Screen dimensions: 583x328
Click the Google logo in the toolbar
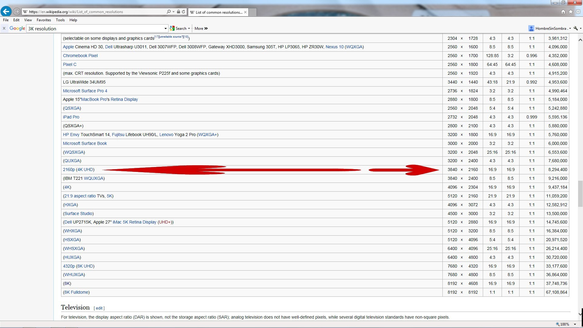coord(17,28)
